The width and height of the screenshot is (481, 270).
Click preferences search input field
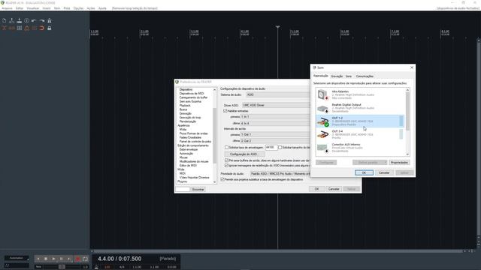click(183, 190)
